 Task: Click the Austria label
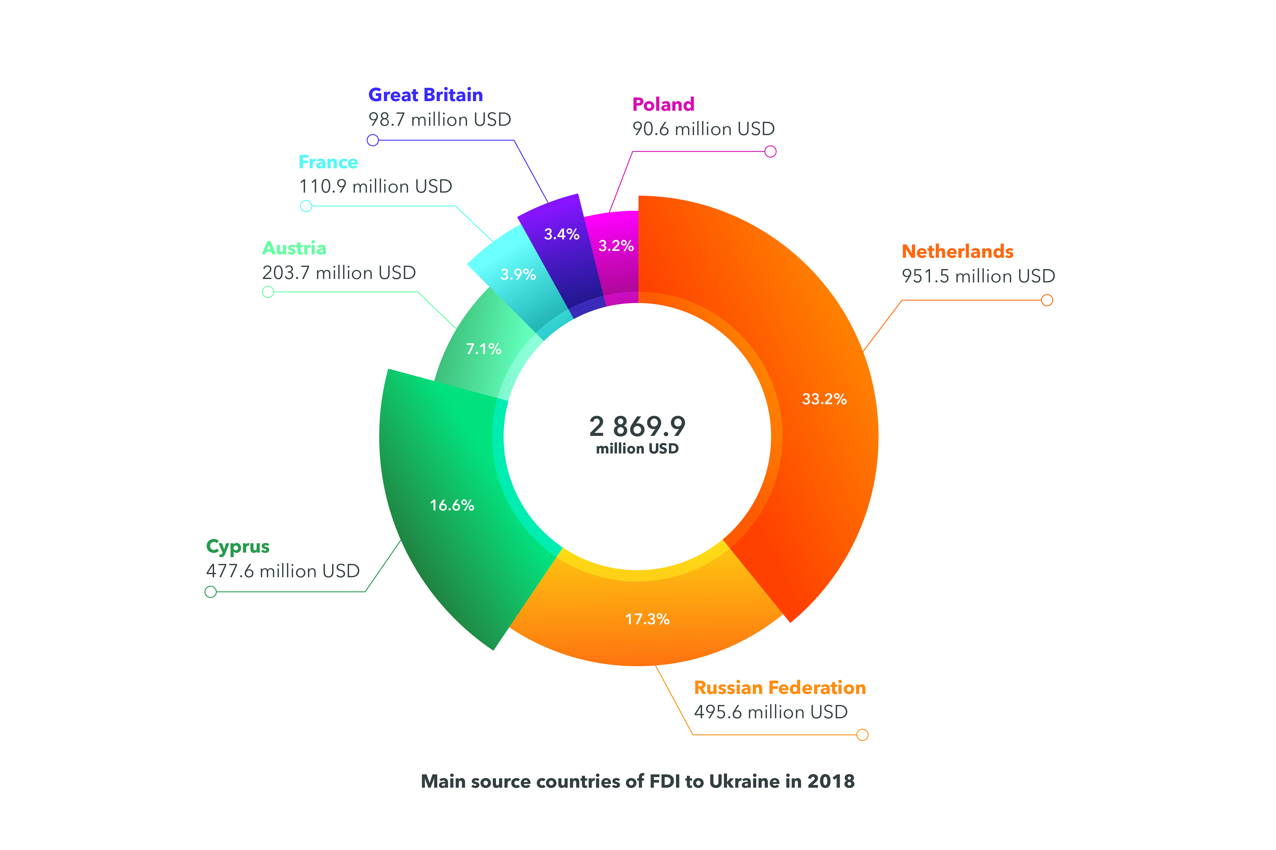294,248
